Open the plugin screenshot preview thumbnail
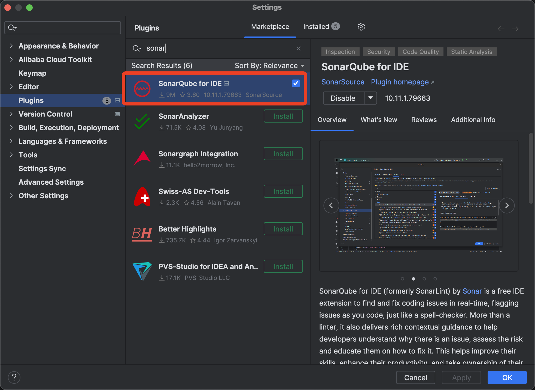Screen dimensions: 535x390 pyautogui.click(x=419, y=206)
